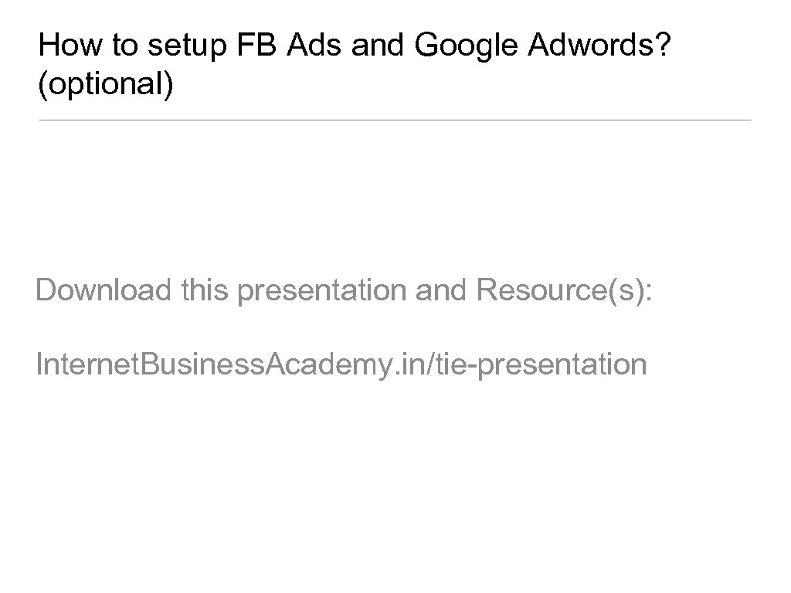Click the word "this" in the Download line
791x593 pixels.
pyautogui.click(x=206, y=290)
